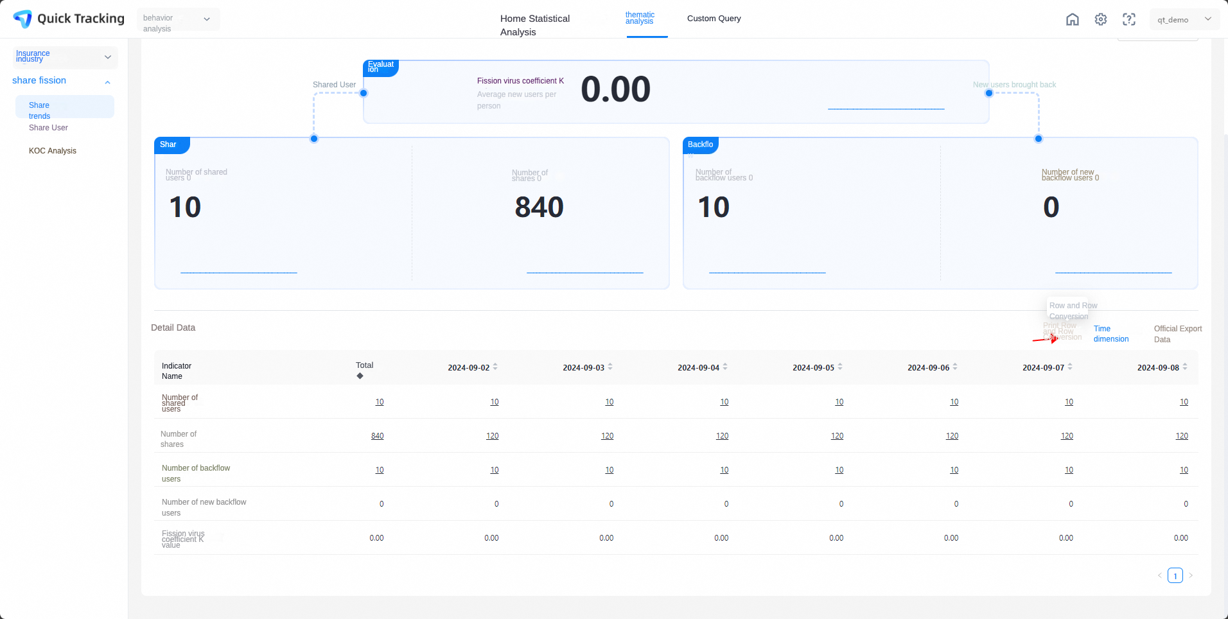Open the Insurance industry selector
The width and height of the screenshot is (1228, 619).
(65, 57)
